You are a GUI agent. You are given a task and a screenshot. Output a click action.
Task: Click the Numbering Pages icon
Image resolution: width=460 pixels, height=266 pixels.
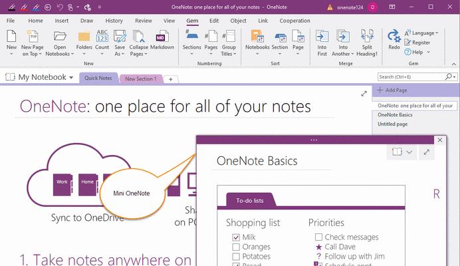[211, 36]
